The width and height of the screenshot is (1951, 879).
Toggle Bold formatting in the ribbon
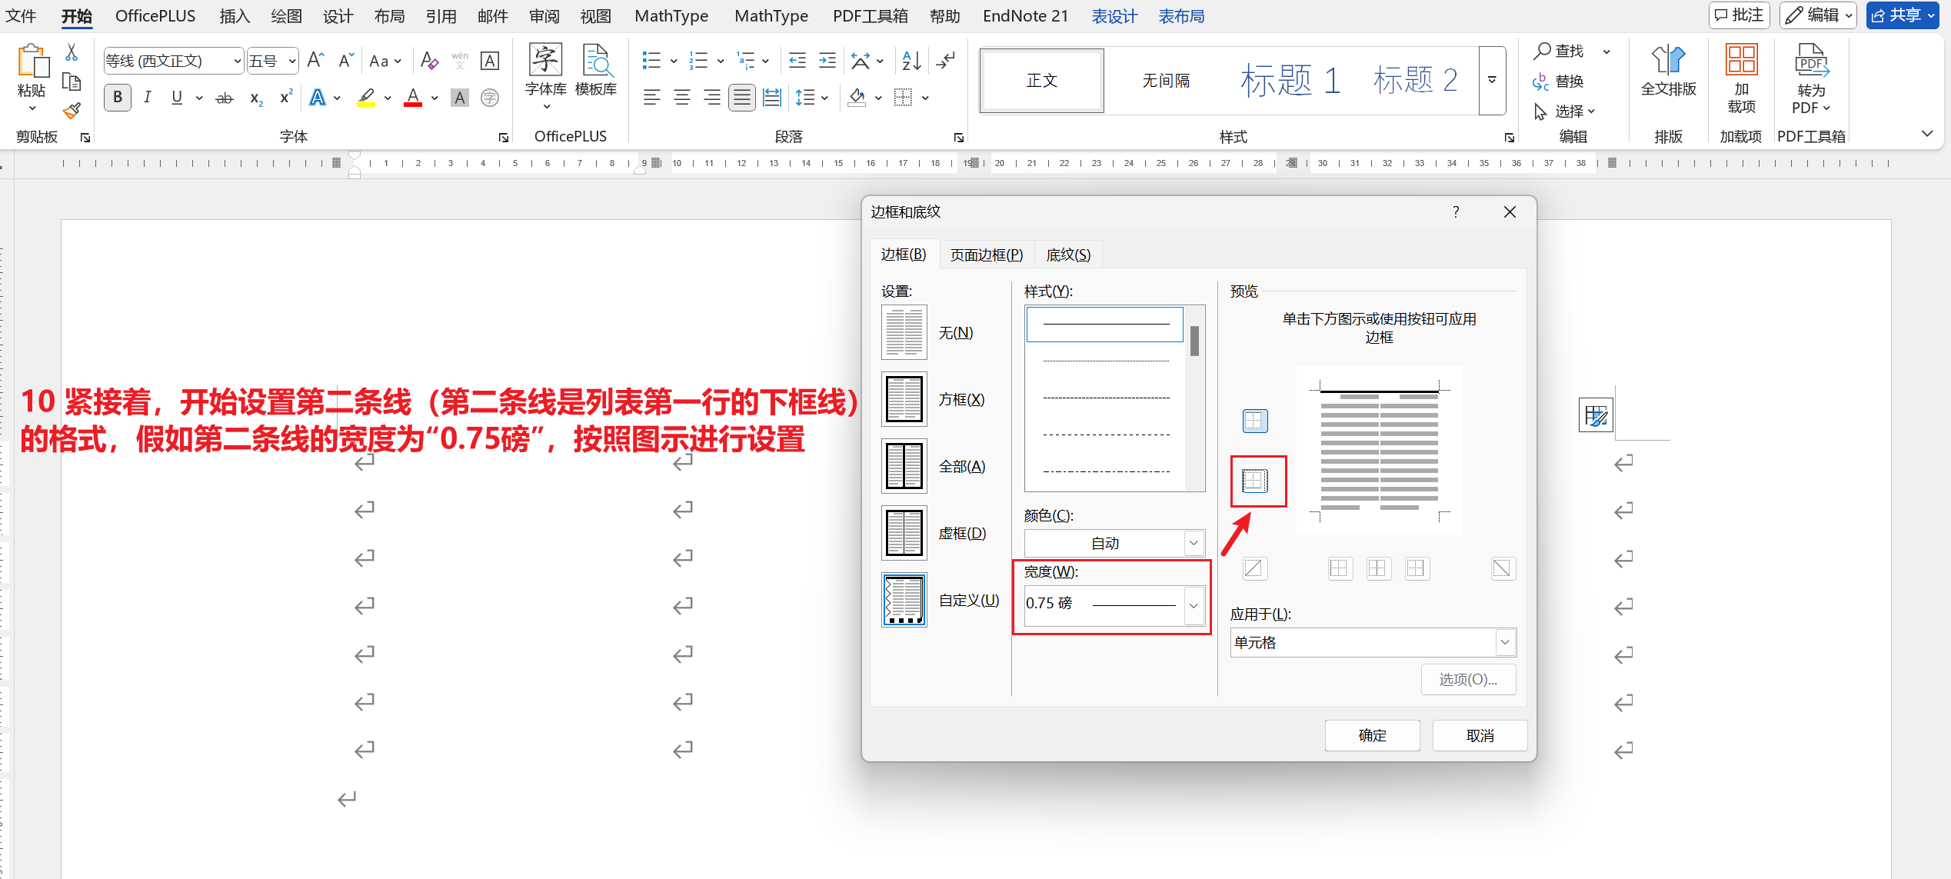(x=117, y=98)
